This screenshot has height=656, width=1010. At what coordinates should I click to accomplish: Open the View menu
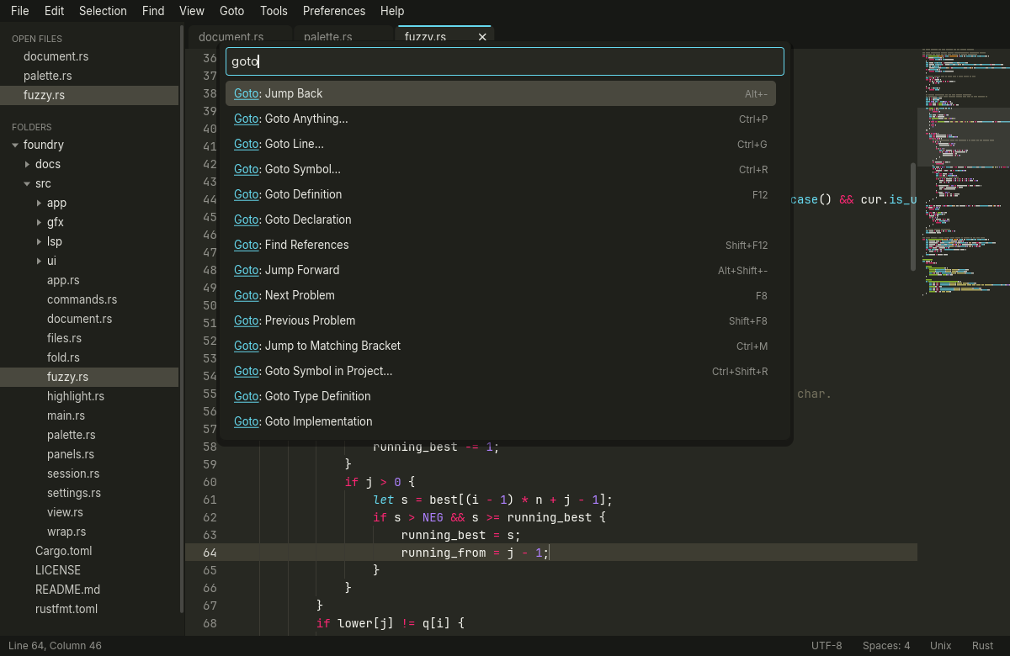(x=192, y=11)
